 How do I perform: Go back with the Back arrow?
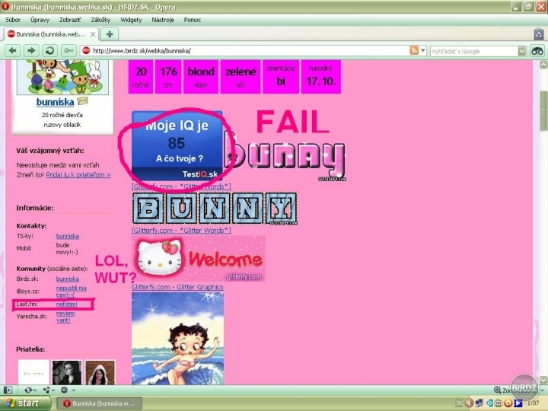13,51
